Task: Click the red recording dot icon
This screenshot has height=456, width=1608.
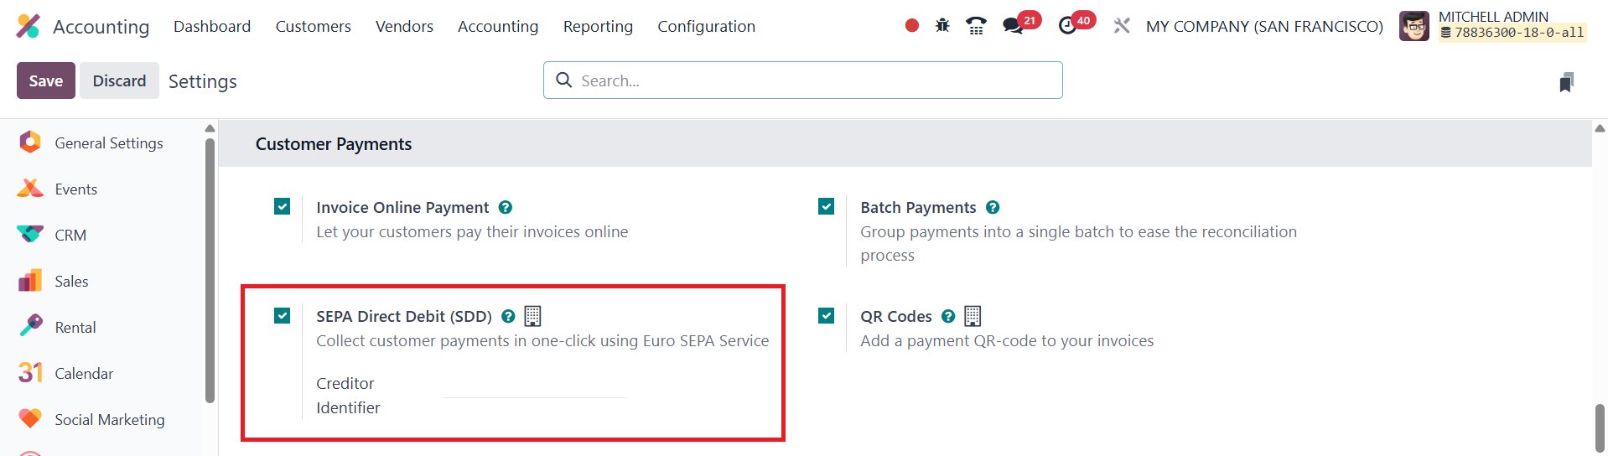Action: click(x=912, y=26)
